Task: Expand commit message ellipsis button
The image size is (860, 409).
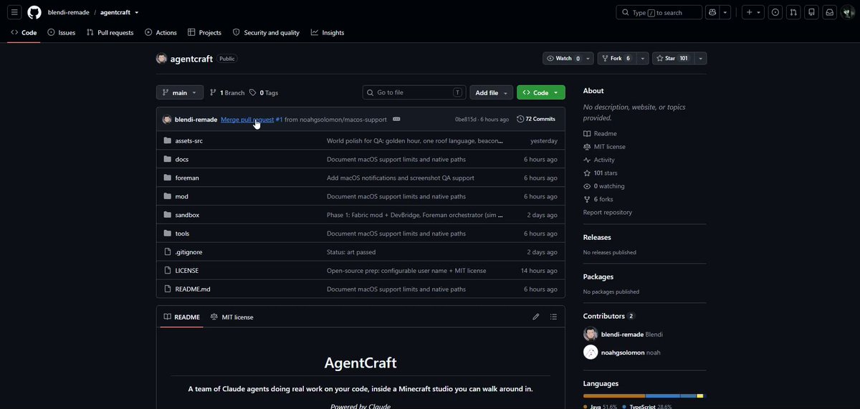Action: [x=396, y=119]
